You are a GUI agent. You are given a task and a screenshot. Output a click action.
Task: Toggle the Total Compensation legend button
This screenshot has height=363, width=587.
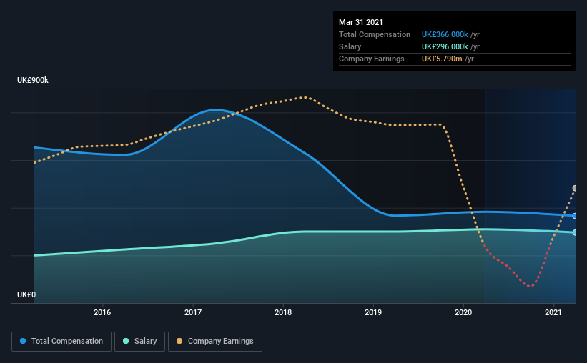coord(61,342)
